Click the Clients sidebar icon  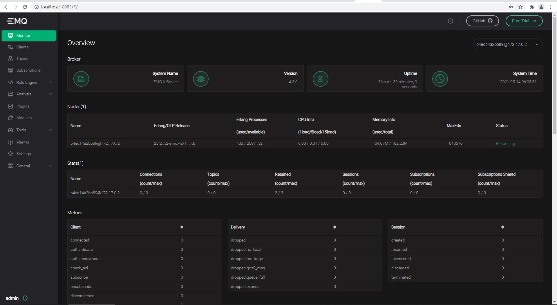click(10, 47)
